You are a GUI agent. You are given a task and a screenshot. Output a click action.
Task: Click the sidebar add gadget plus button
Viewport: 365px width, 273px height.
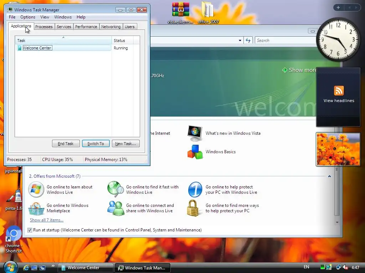(338, 8)
